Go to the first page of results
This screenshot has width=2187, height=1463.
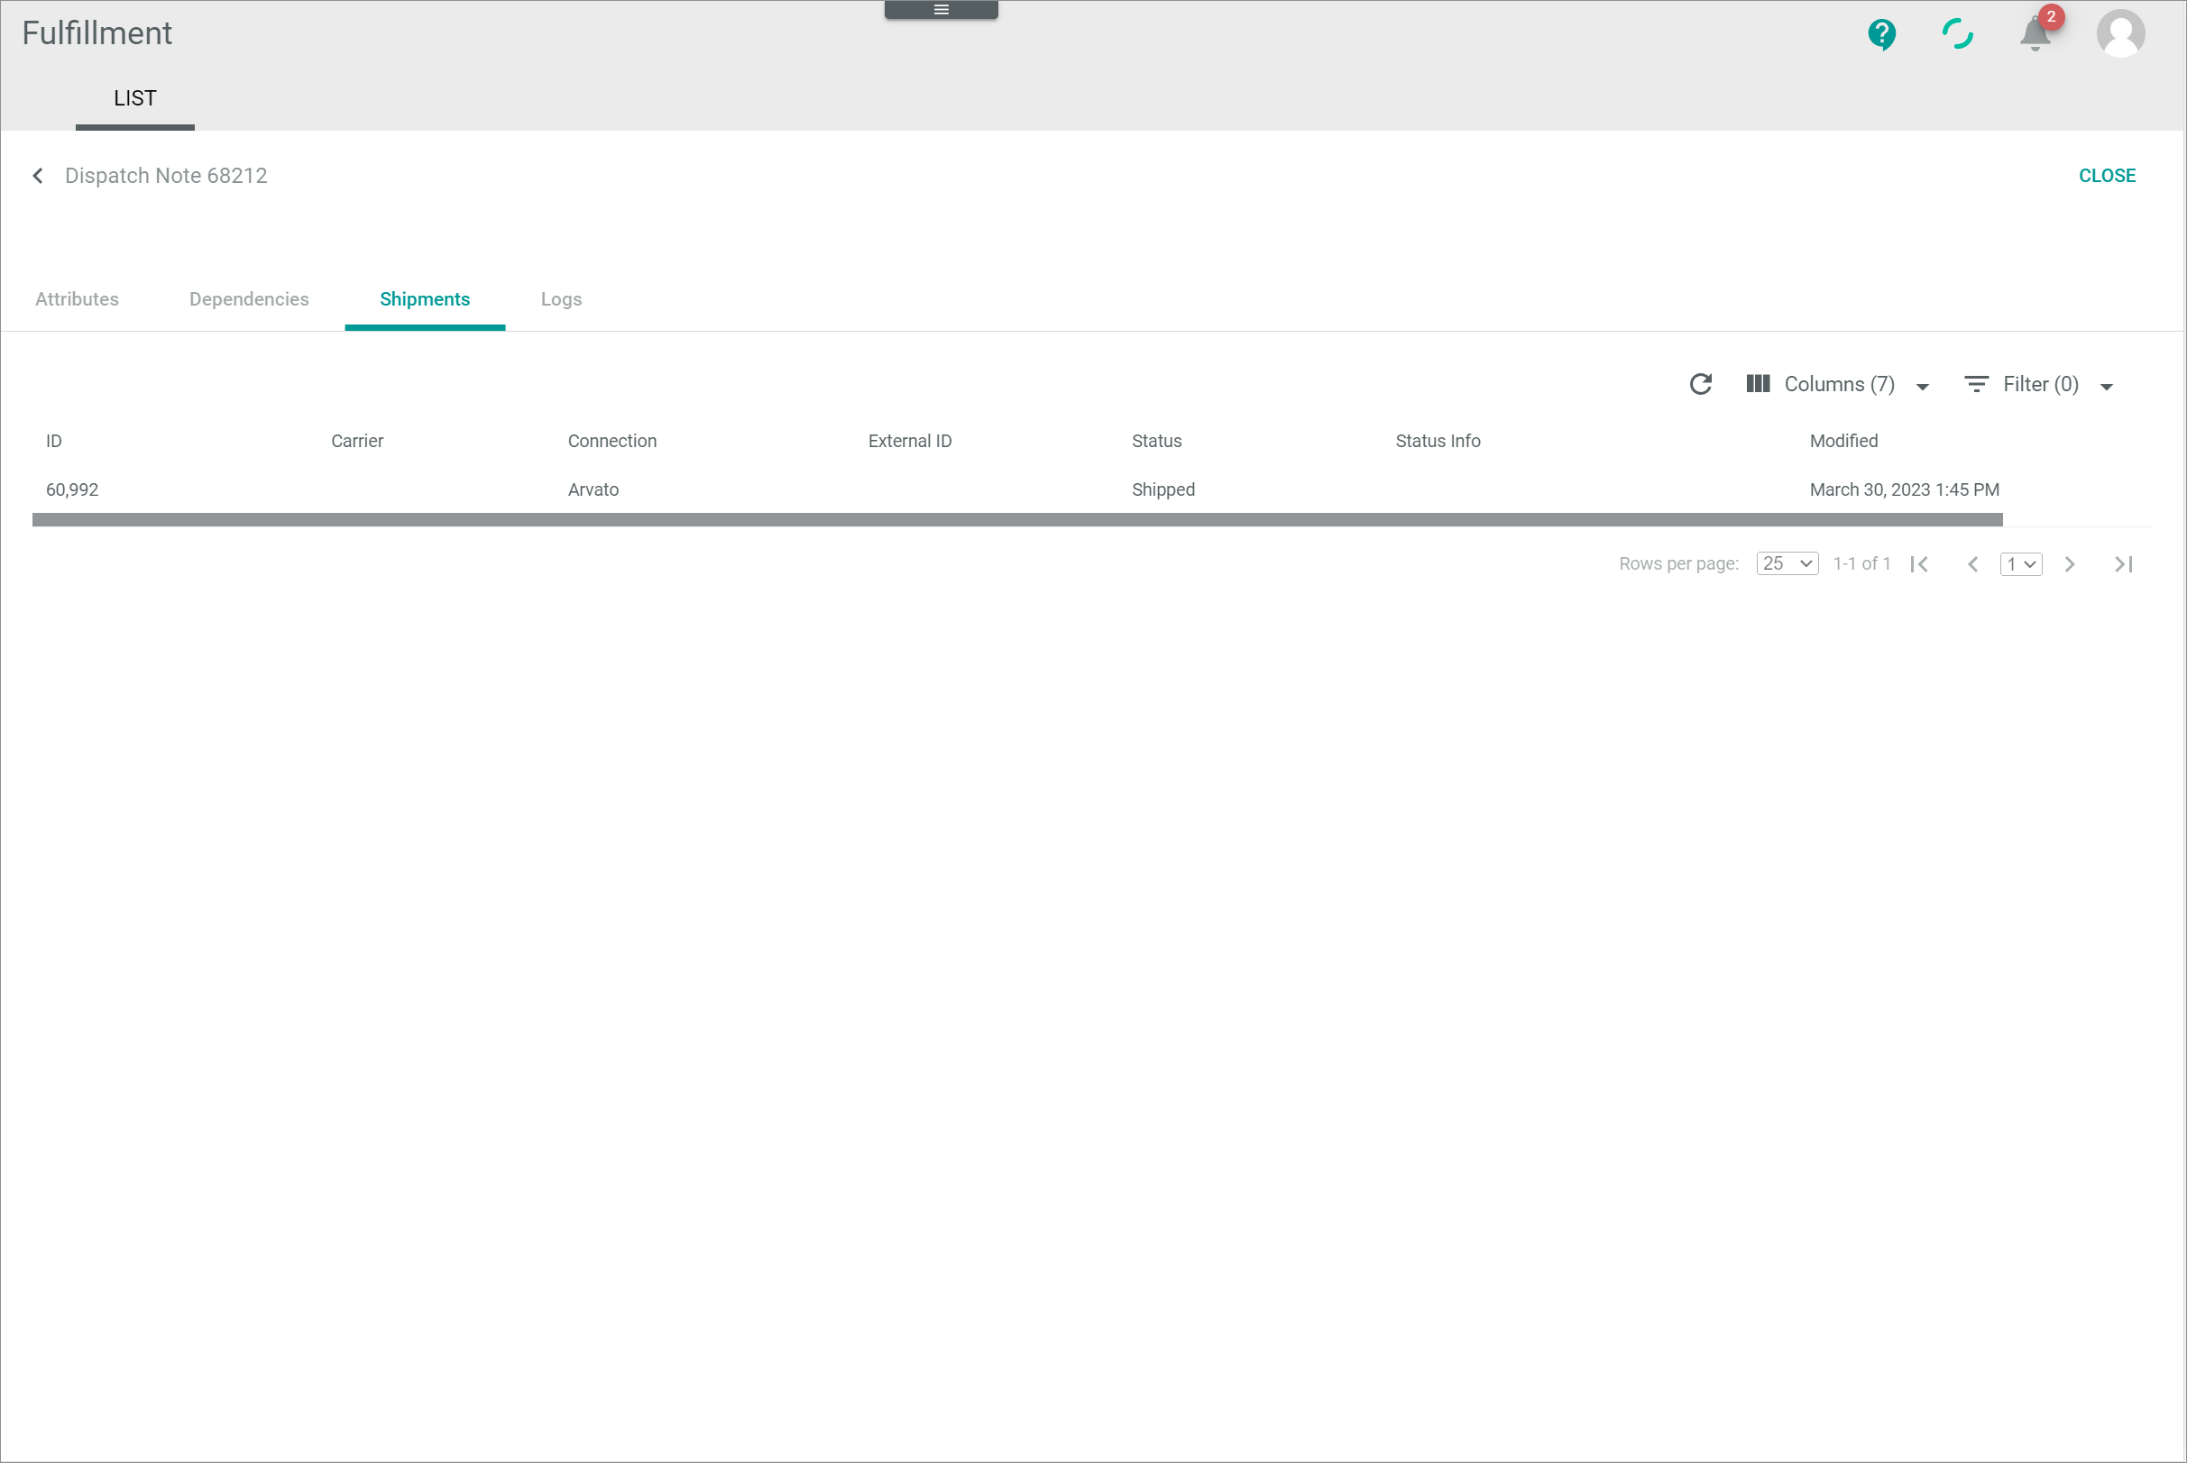pyautogui.click(x=1919, y=564)
